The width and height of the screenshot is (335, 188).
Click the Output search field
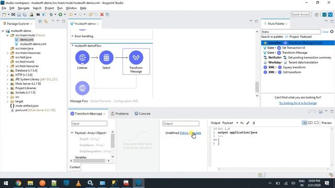(x=181, y=123)
